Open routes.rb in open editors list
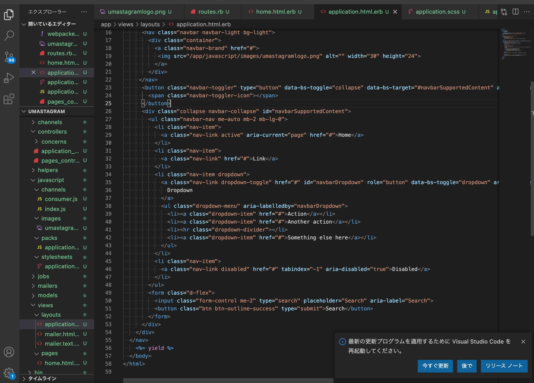This screenshot has height=383, width=534. [x=57, y=53]
